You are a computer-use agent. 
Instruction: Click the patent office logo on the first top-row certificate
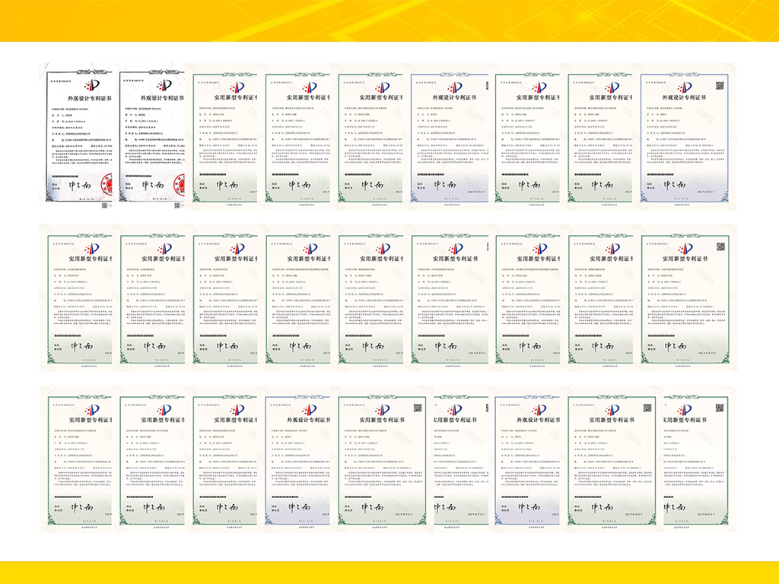[x=91, y=85]
